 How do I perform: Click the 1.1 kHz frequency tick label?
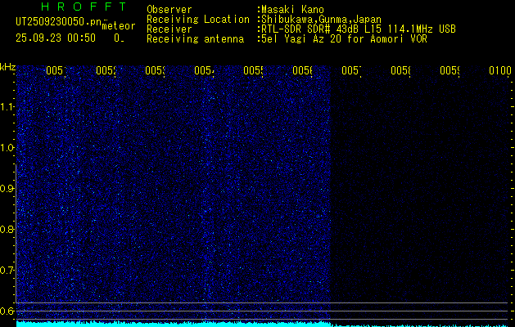click(x=7, y=106)
